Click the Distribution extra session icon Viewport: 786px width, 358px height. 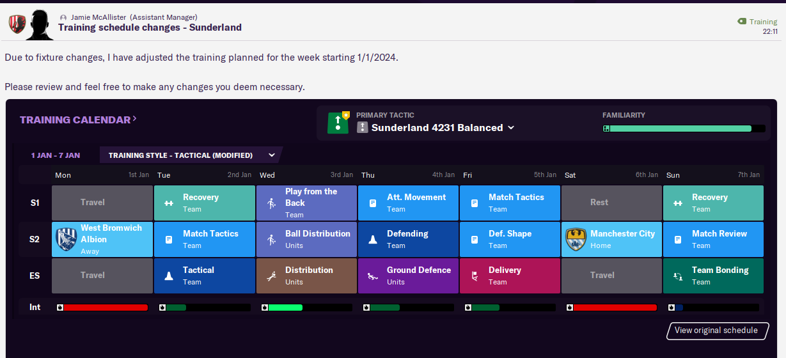(x=271, y=276)
